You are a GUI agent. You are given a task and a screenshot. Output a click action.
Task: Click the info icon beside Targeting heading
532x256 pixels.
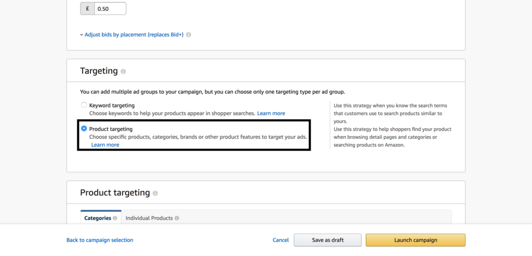123,72
